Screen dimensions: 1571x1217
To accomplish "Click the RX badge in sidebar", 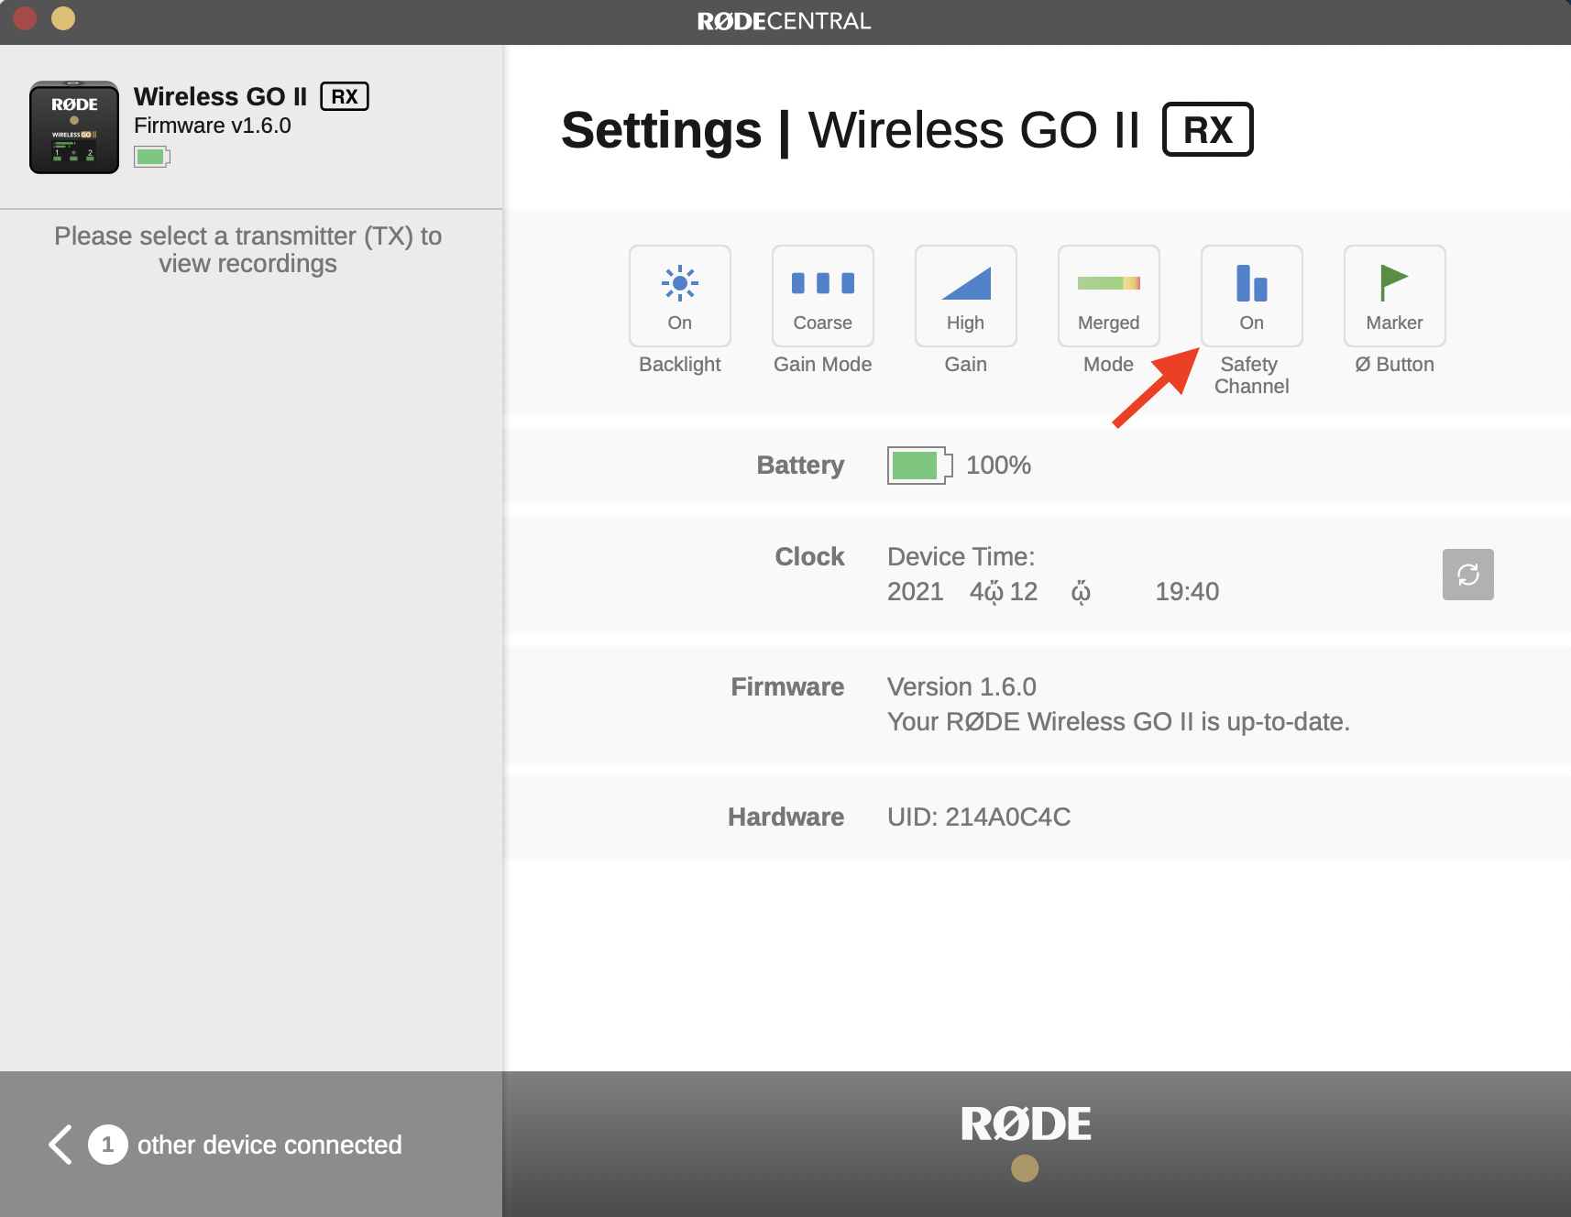I will (x=345, y=96).
